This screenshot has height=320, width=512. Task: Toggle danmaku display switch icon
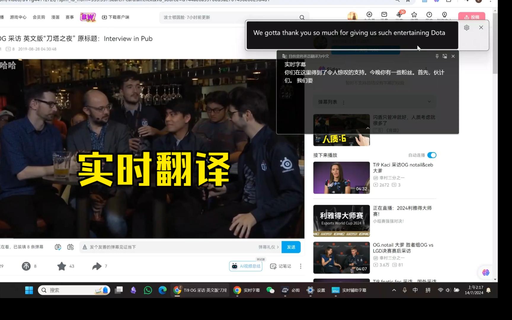(58, 247)
